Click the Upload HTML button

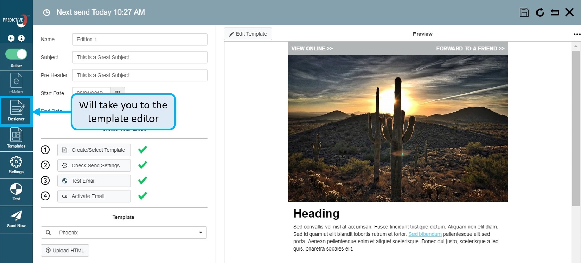coord(65,251)
